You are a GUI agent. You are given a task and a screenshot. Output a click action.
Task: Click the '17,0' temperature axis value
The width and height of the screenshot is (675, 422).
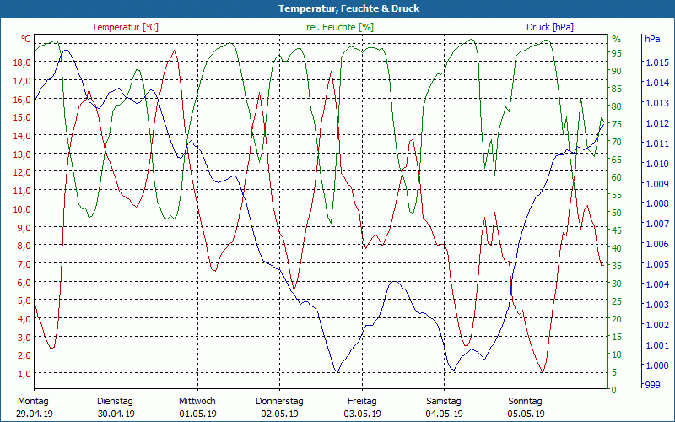click(22, 81)
